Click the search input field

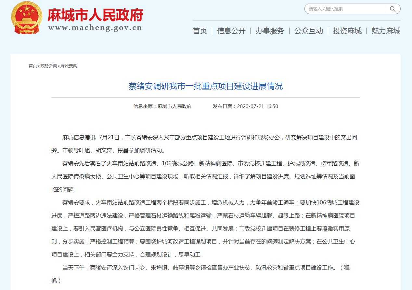tap(344, 9)
